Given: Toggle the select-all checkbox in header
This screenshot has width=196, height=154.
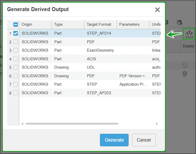Looking at the screenshot, I should pyautogui.click(x=16, y=24).
